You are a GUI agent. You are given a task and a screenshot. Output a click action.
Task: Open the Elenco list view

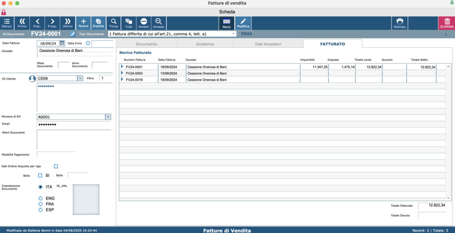7,23
